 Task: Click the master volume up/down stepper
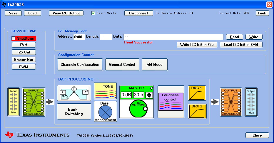tap(149, 95)
